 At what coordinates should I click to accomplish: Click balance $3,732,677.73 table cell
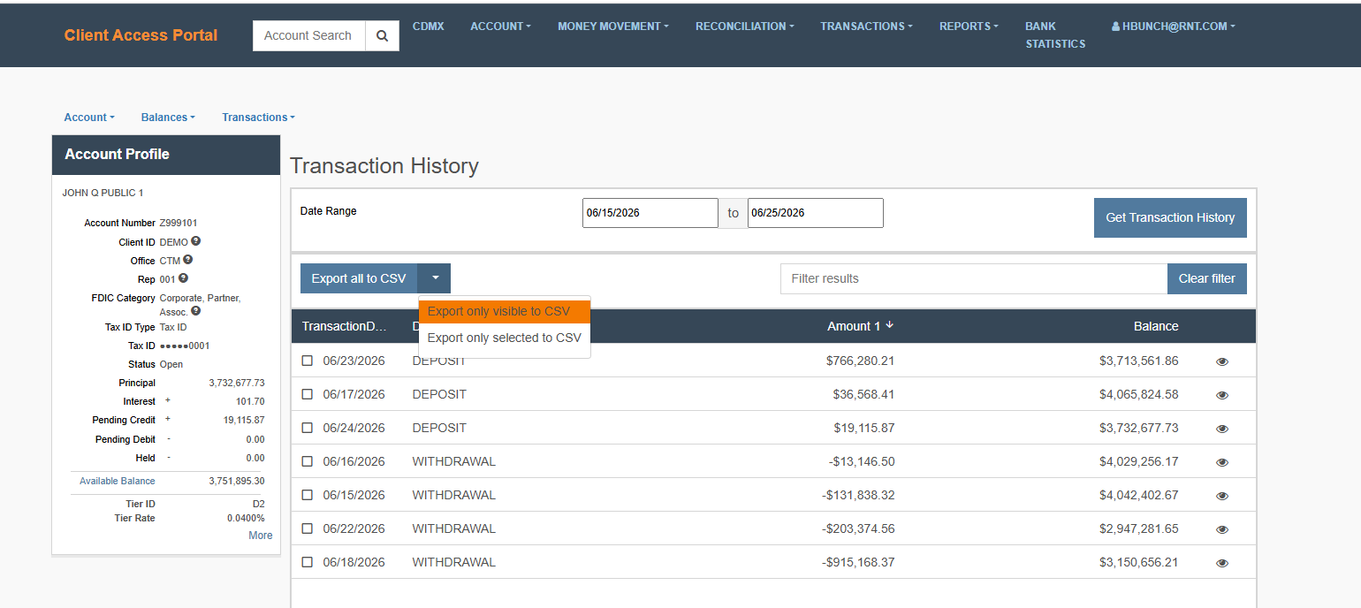click(1138, 428)
